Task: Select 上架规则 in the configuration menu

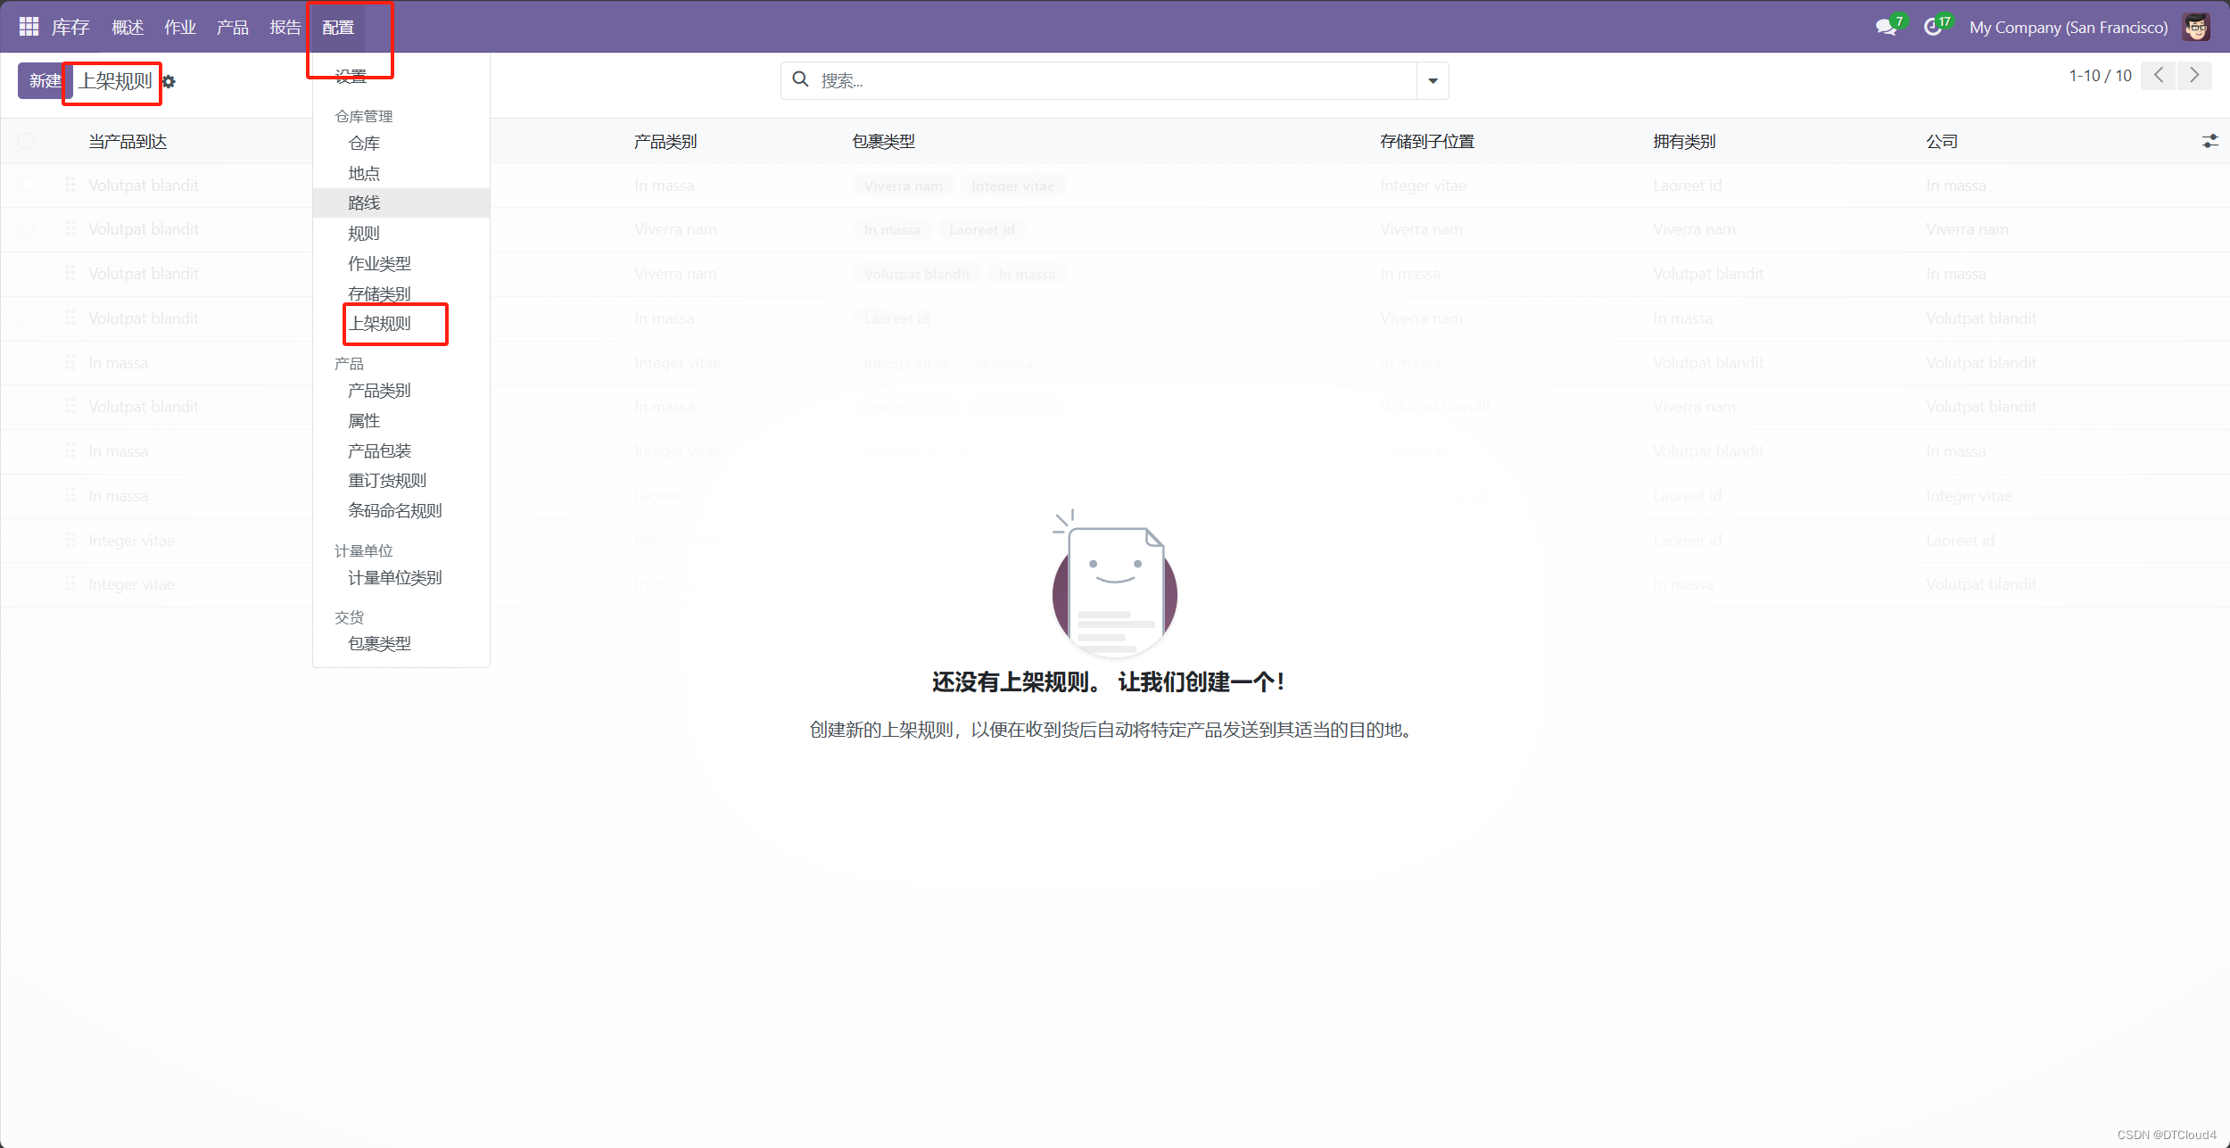Action: point(380,324)
